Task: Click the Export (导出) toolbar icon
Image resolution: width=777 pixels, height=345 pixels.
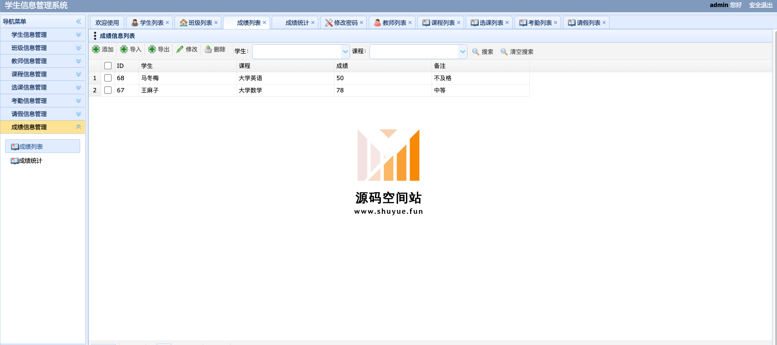Action: [152, 49]
